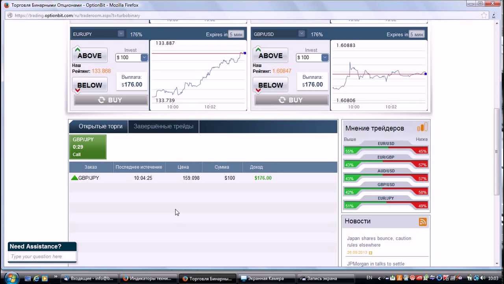Screen dimensions: 504x284
Task: Switch to Входящие mail taskbar window
Action: (x=89, y=278)
